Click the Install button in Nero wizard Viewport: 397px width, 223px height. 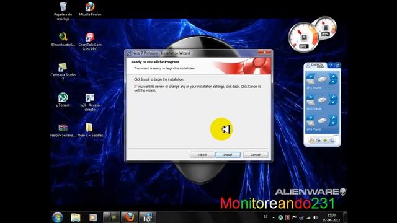[x=228, y=155]
